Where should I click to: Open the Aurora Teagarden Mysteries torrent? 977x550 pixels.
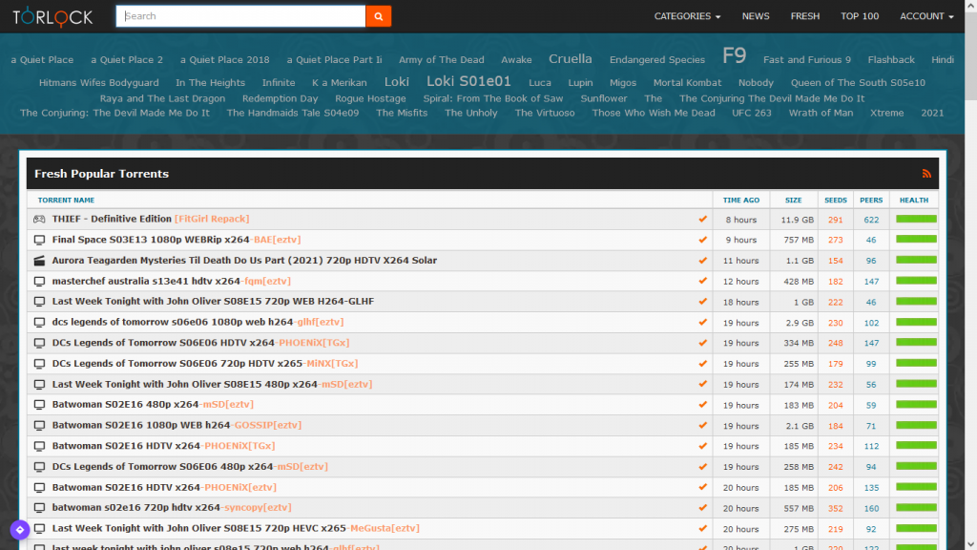tap(244, 260)
